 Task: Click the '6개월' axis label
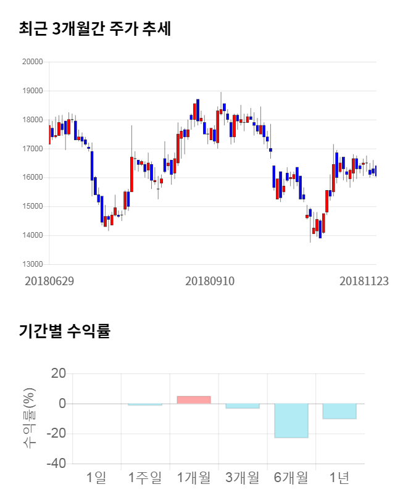(291, 477)
